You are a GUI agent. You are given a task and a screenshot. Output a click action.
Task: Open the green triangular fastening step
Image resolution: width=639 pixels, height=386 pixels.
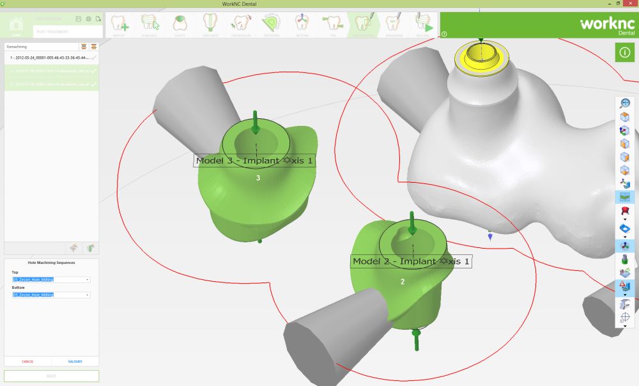pyautogui.click(x=272, y=24)
